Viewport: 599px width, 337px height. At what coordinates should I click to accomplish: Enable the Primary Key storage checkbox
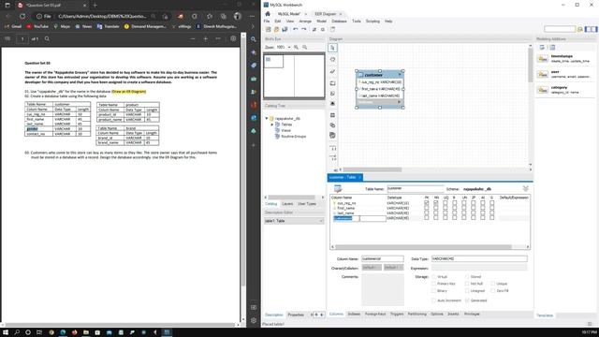(x=433, y=284)
